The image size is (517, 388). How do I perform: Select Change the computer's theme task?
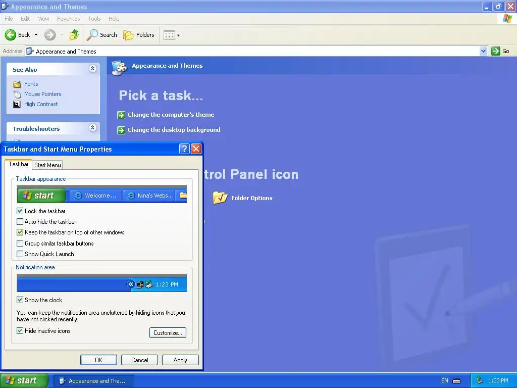(171, 115)
